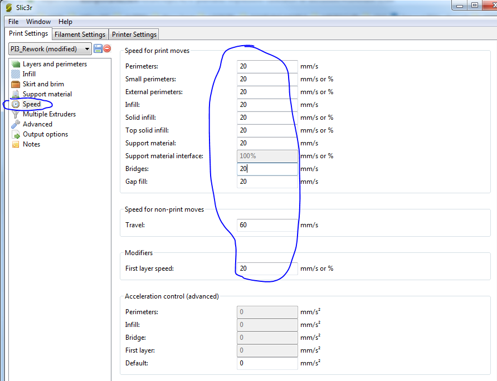The width and height of the screenshot is (497, 381).
Task: Select the Speed settings page
Action: coord(32,104)
